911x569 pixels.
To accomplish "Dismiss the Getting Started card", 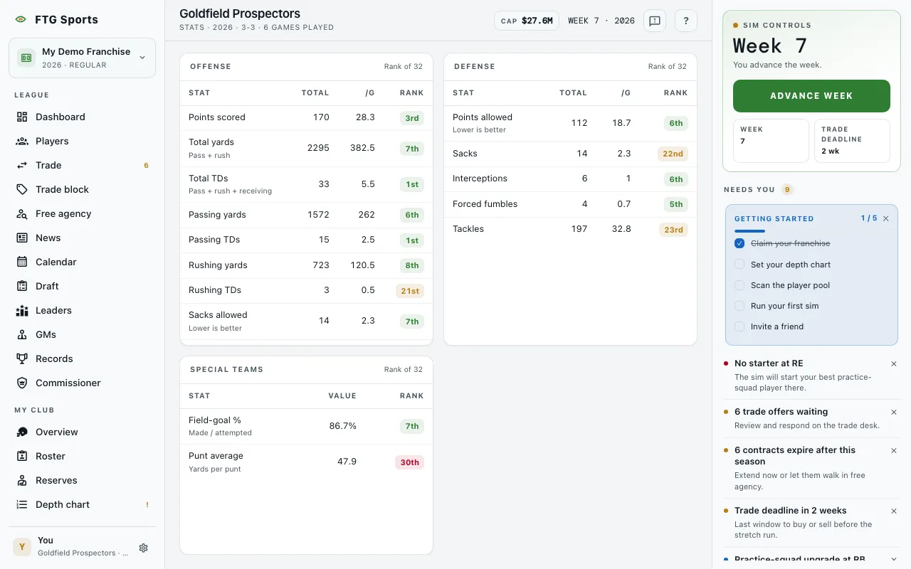I will (x=886, y=218).
